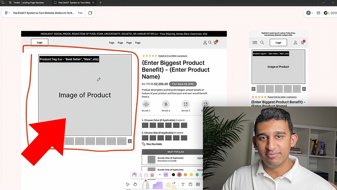Image resolution: width=337 pixels, height=190 pixels.
Task: Select the Text tool
Action: pos(183,184)
